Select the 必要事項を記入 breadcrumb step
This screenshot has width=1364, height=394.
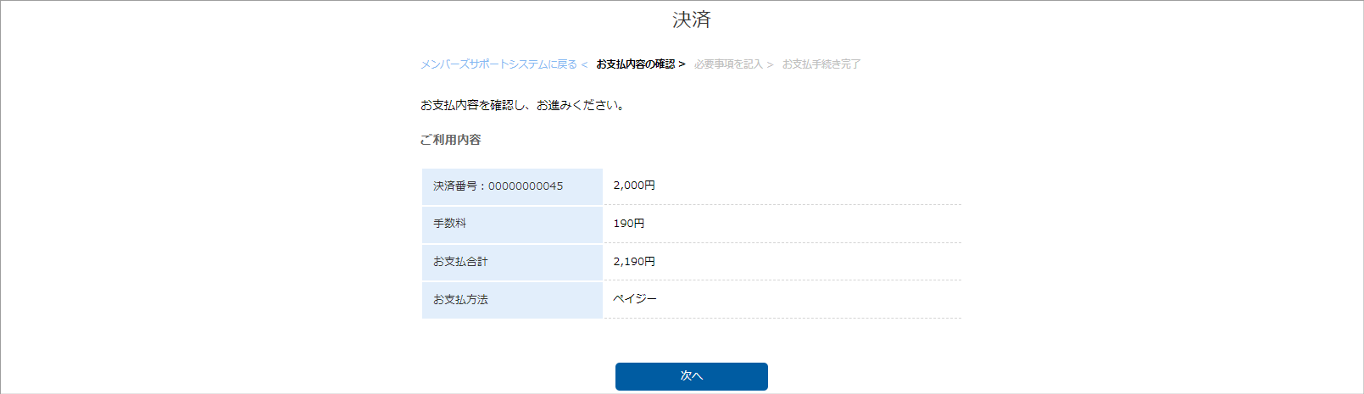(x=728, y=64)
